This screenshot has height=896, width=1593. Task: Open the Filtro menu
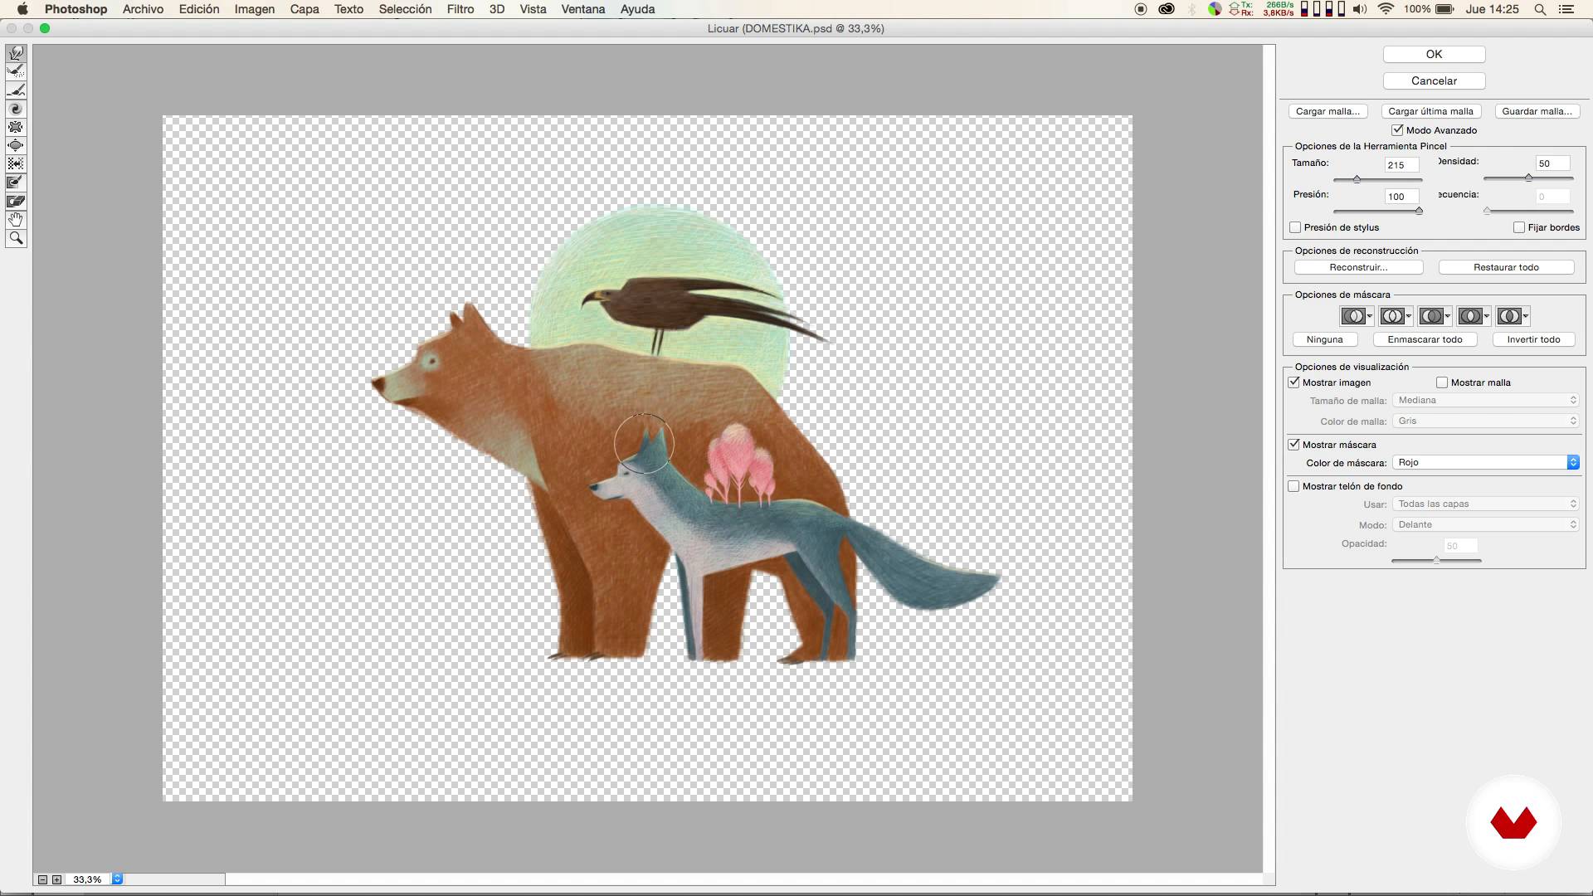coord(460,9)
